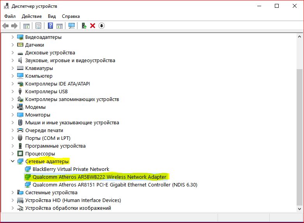Open the Действие menu
This screenshot has height=223, width=304.
32,16
